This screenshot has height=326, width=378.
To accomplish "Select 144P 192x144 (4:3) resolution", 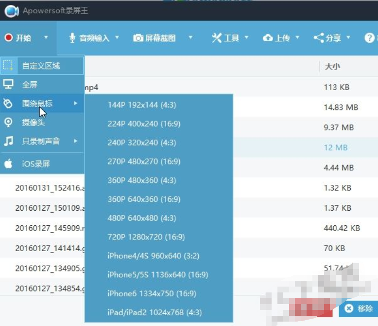I will pos(159,105).
